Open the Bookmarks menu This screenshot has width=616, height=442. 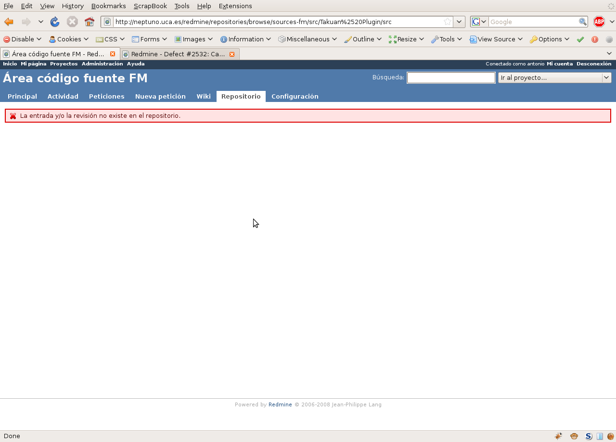(x=108, y=6)
